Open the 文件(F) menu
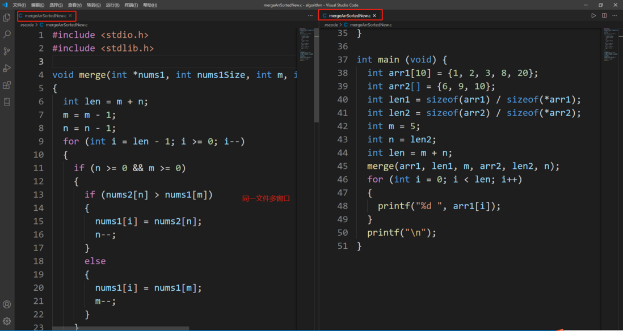 (19, 5)
